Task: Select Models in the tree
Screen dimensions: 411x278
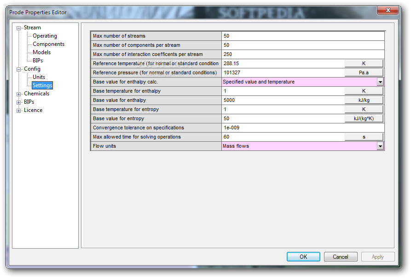Action: point(42,52)
